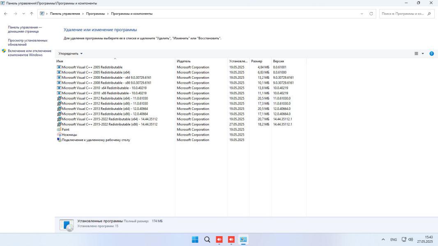Image resolution: width=438 pixels, height=246 pixels.
Task: Sort programs by Версия column
Action: pos(289,61)
